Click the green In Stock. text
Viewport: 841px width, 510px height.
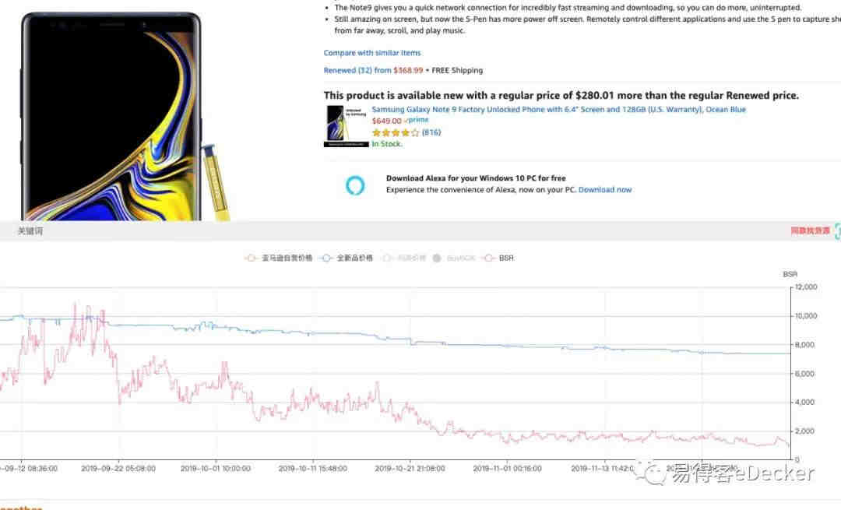[387, 144]
